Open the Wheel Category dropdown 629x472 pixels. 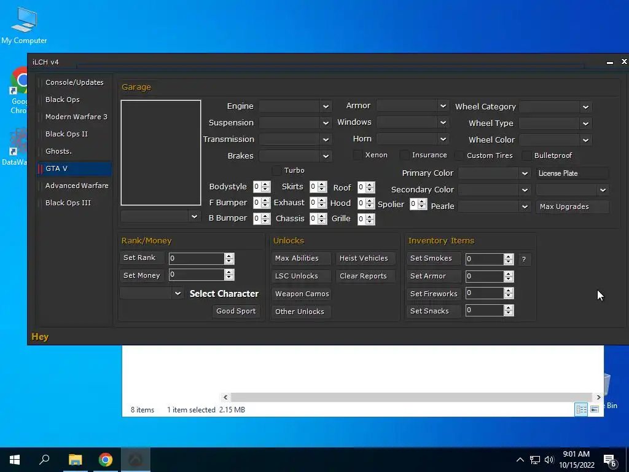tap(555, 107)
